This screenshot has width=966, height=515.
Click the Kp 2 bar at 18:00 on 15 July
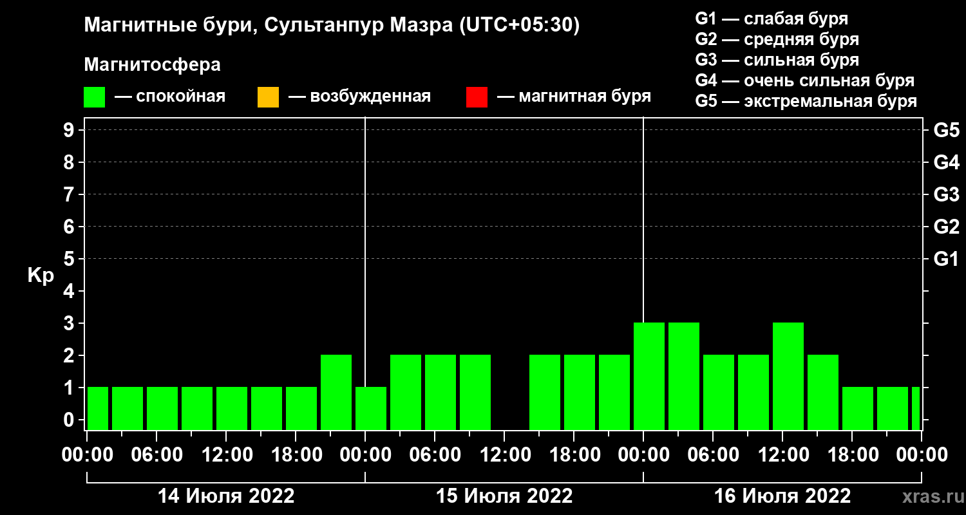[x=580, y=392]
